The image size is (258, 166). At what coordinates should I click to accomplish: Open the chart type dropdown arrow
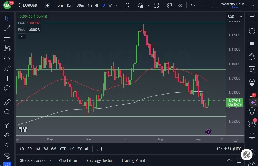[x=148, y=5]
